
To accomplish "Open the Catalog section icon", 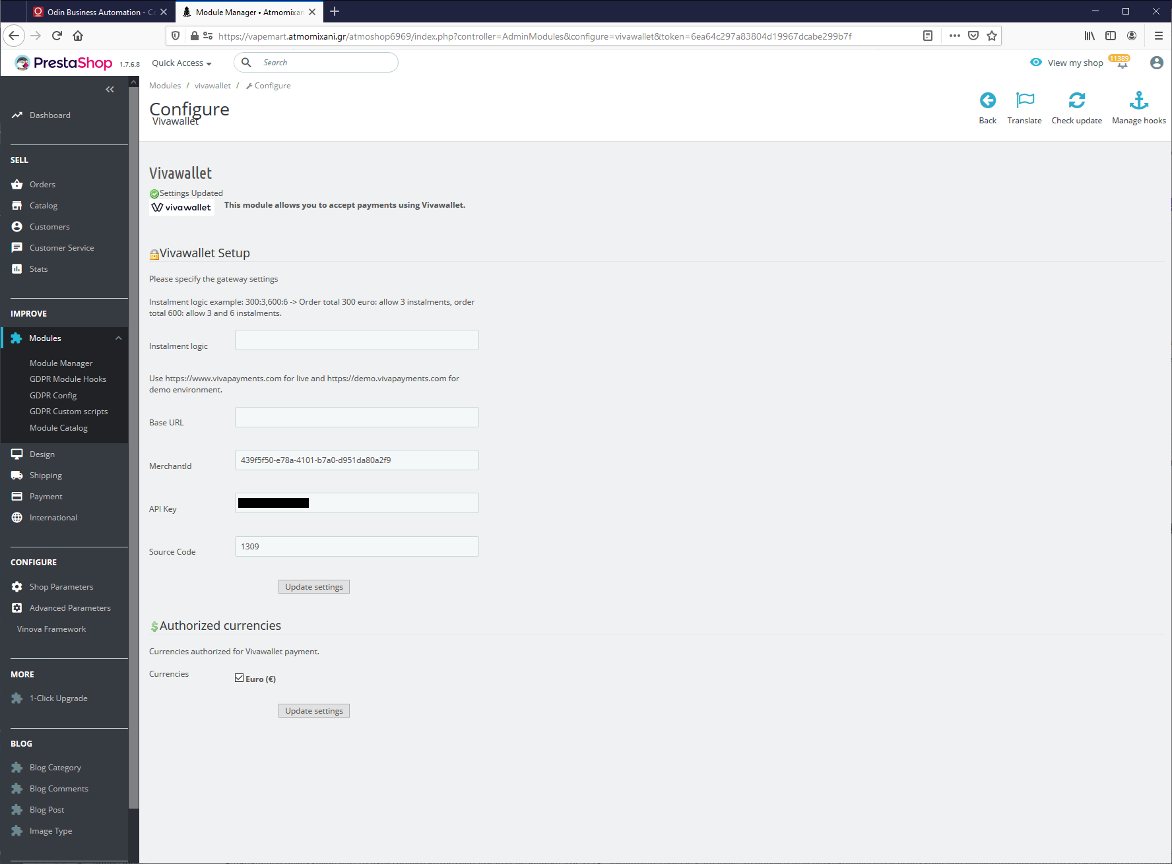I will (16, 205).
